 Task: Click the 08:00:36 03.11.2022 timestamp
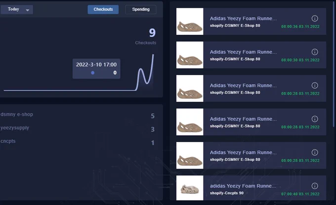pyautogui.click(x=300, y=27)
